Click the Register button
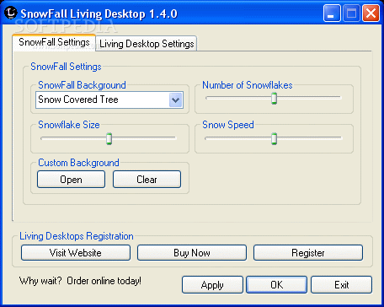384x307 pixels. pyautogui.click(x=308, y=253)
